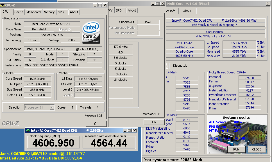Click the Core Speed value '4606.9 MHz'
Image resolution: width=272 pixels, height=162 pixels.
point(37,79)
